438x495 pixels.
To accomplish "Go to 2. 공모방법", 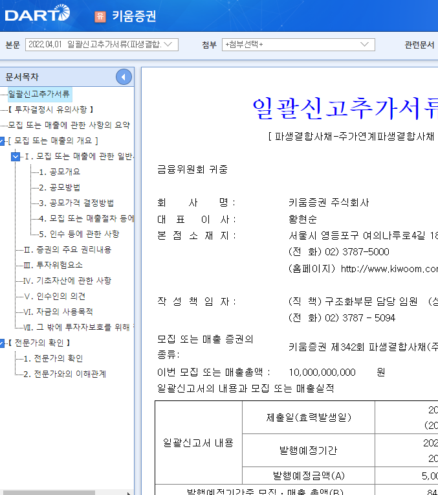I will coord(60,187).
